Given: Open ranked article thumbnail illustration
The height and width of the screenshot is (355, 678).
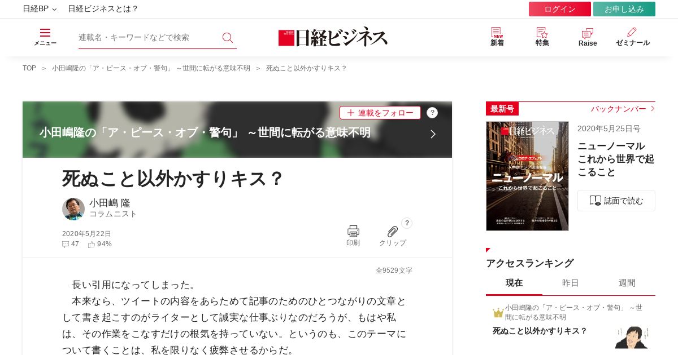Looking at the screenshot, I should (x=632, y=337).
